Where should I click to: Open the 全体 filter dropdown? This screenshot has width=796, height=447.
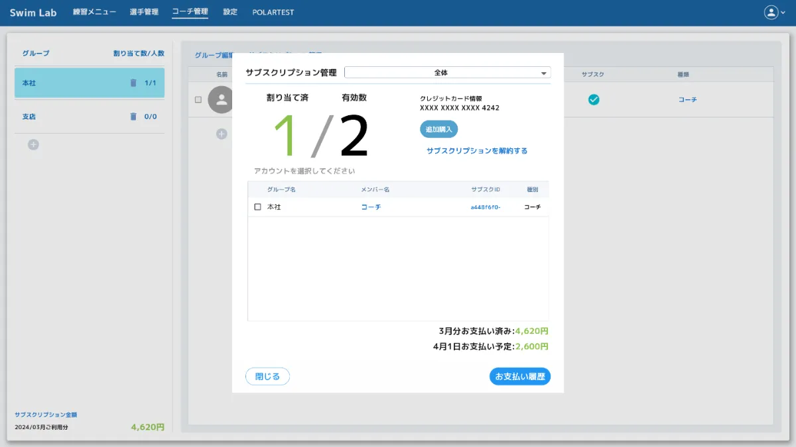pyautogui.click(x=446, y=72)
